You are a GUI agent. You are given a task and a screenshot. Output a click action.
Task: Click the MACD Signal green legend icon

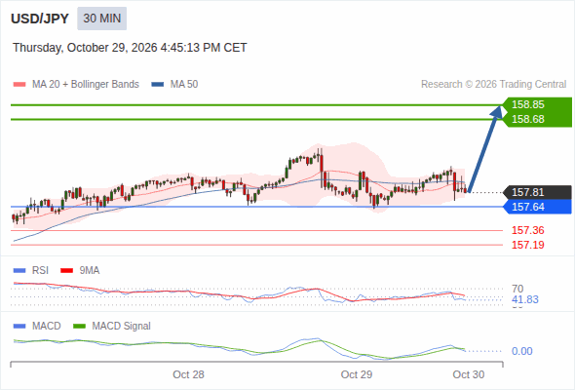pyautogui.click(x=79, y=327)
